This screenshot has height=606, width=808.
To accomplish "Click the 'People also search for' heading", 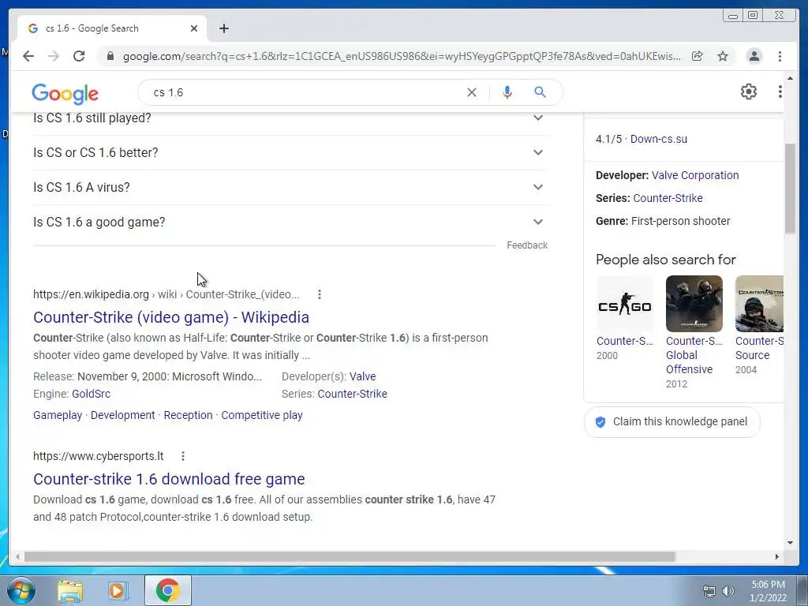I will [666, 260].
